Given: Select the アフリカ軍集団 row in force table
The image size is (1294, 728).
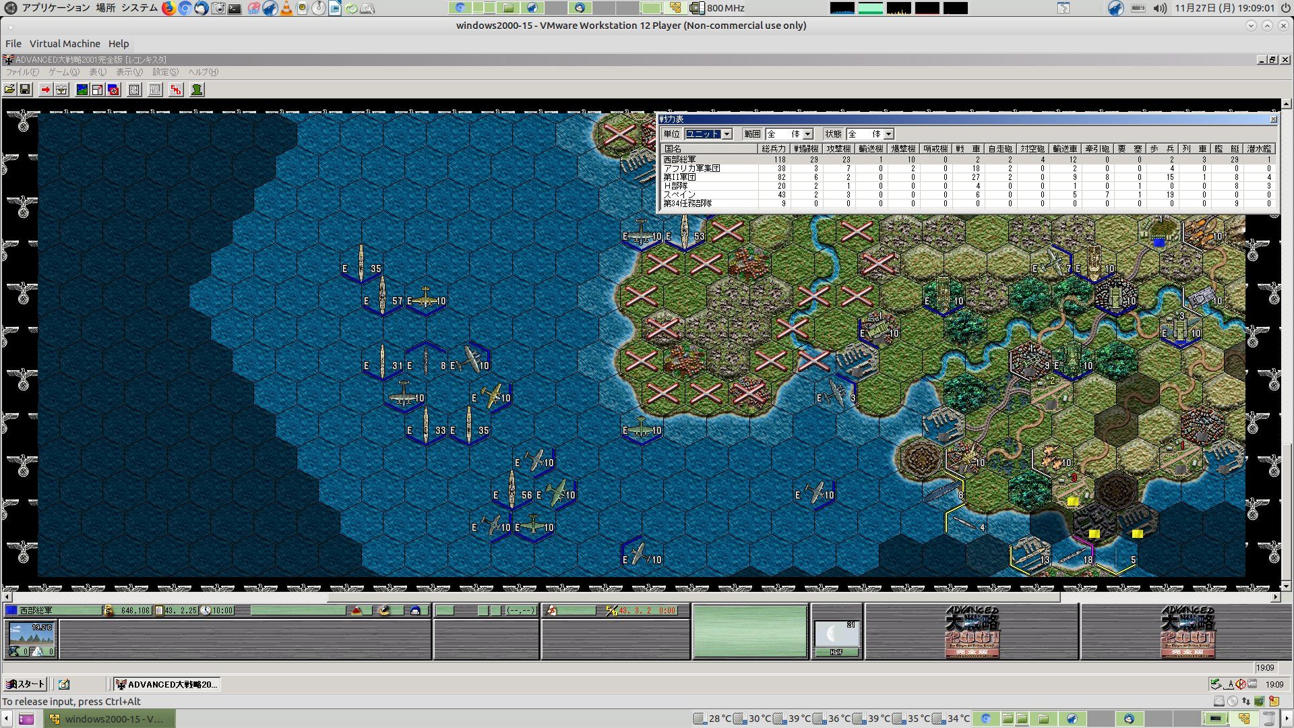Looking at the screenshot, I should (x=968, y=169).
